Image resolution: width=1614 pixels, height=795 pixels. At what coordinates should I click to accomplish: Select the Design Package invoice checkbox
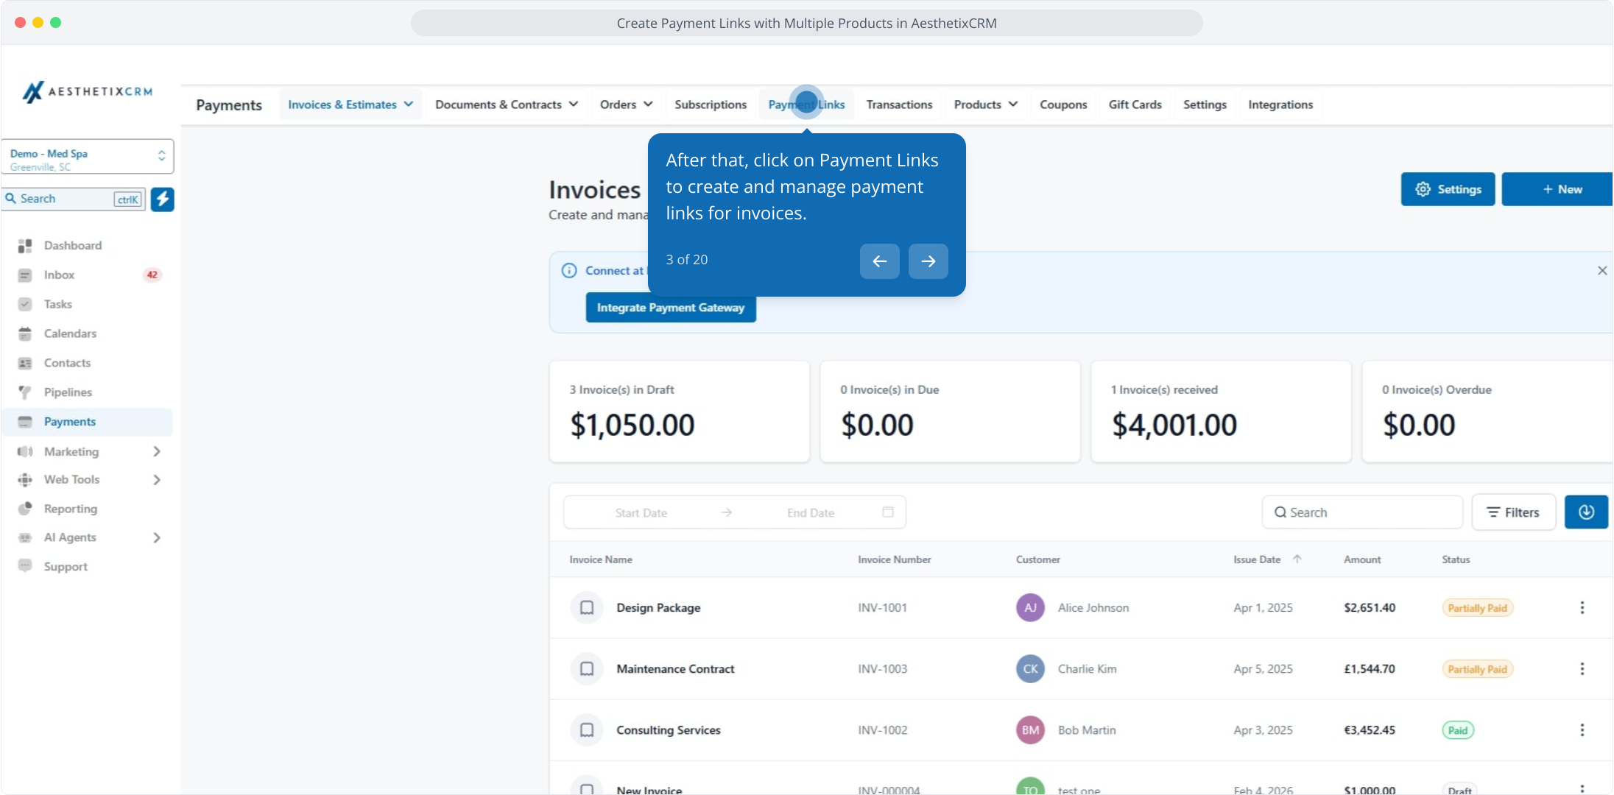click(587, 608)
